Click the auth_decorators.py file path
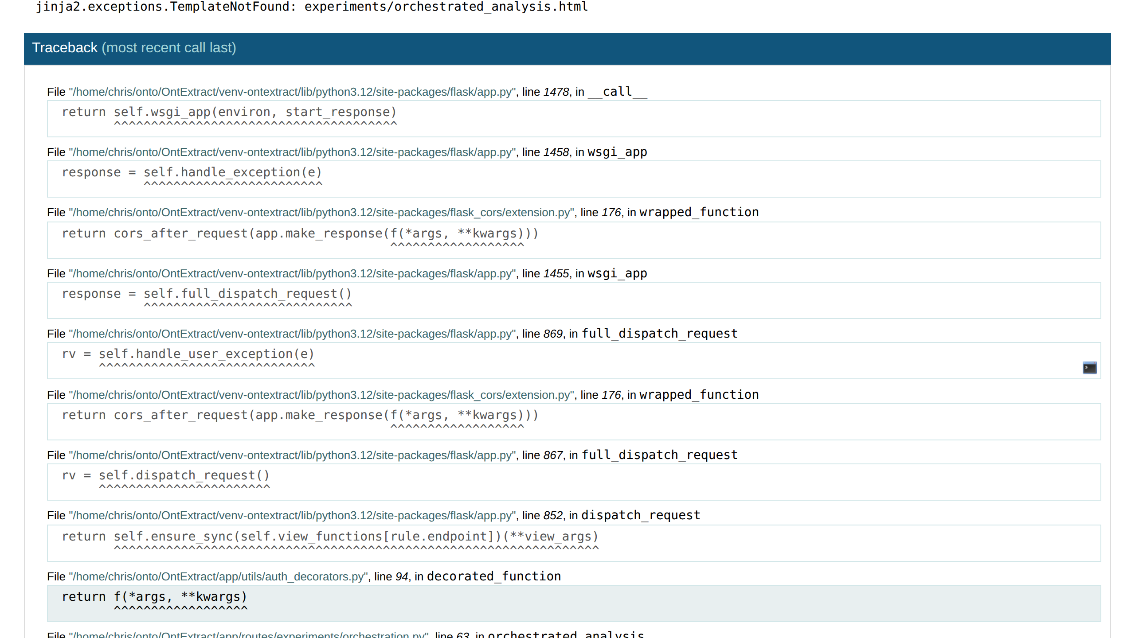Viewport: 1135px width, 638px height. [x=218, y=577]
